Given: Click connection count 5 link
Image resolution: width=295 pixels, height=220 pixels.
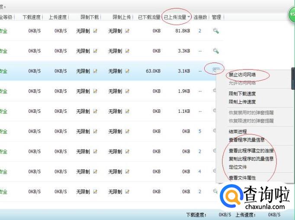Looking at the screenshot, I should click(200, 131).
